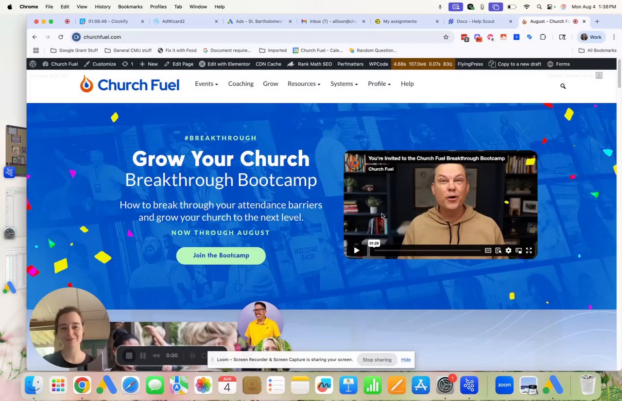622x401 pixels.
Task: Open the Google Grant Stuff bookmark folder
Action: (x=74, y=50)
